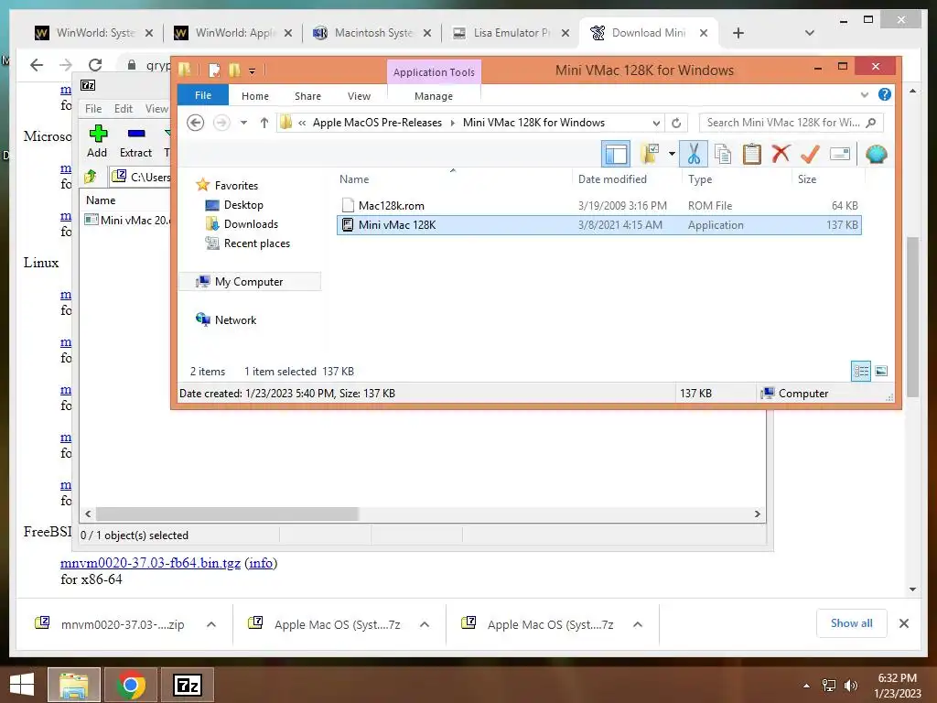Open the Share ribbon tab
937x703 pixels.
coord(307,95)
